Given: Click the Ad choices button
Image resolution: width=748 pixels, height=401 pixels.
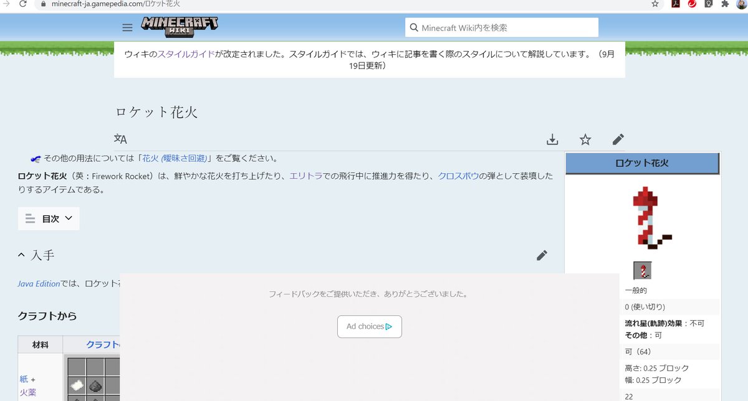Looking at the screenshot, I should point(369,326).
